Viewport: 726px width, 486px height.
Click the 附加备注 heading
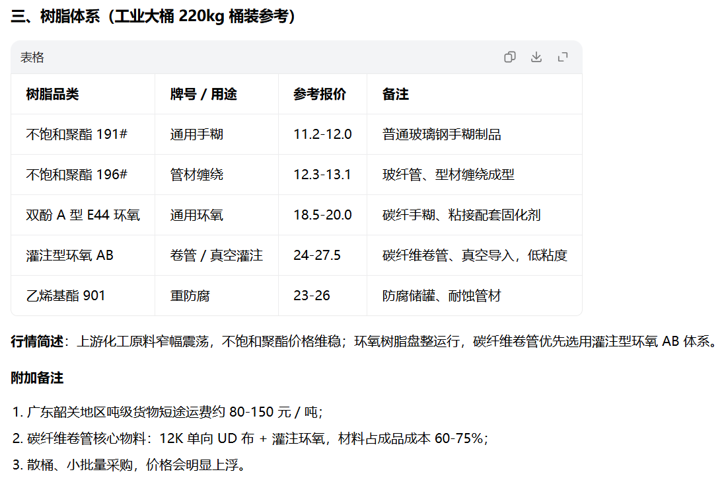[x=37, y=378]
